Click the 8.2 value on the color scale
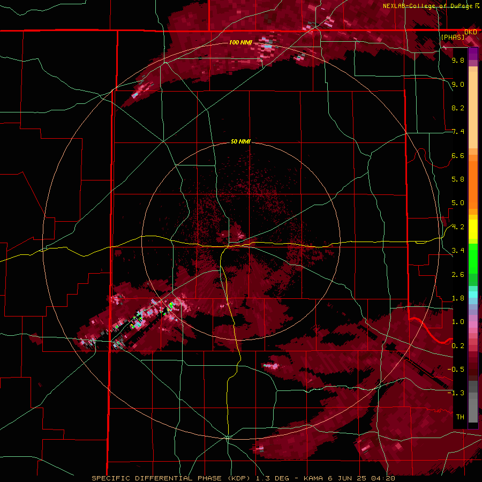Image resolution: width=482 pixels, height=482 pixels. point(458,108)
